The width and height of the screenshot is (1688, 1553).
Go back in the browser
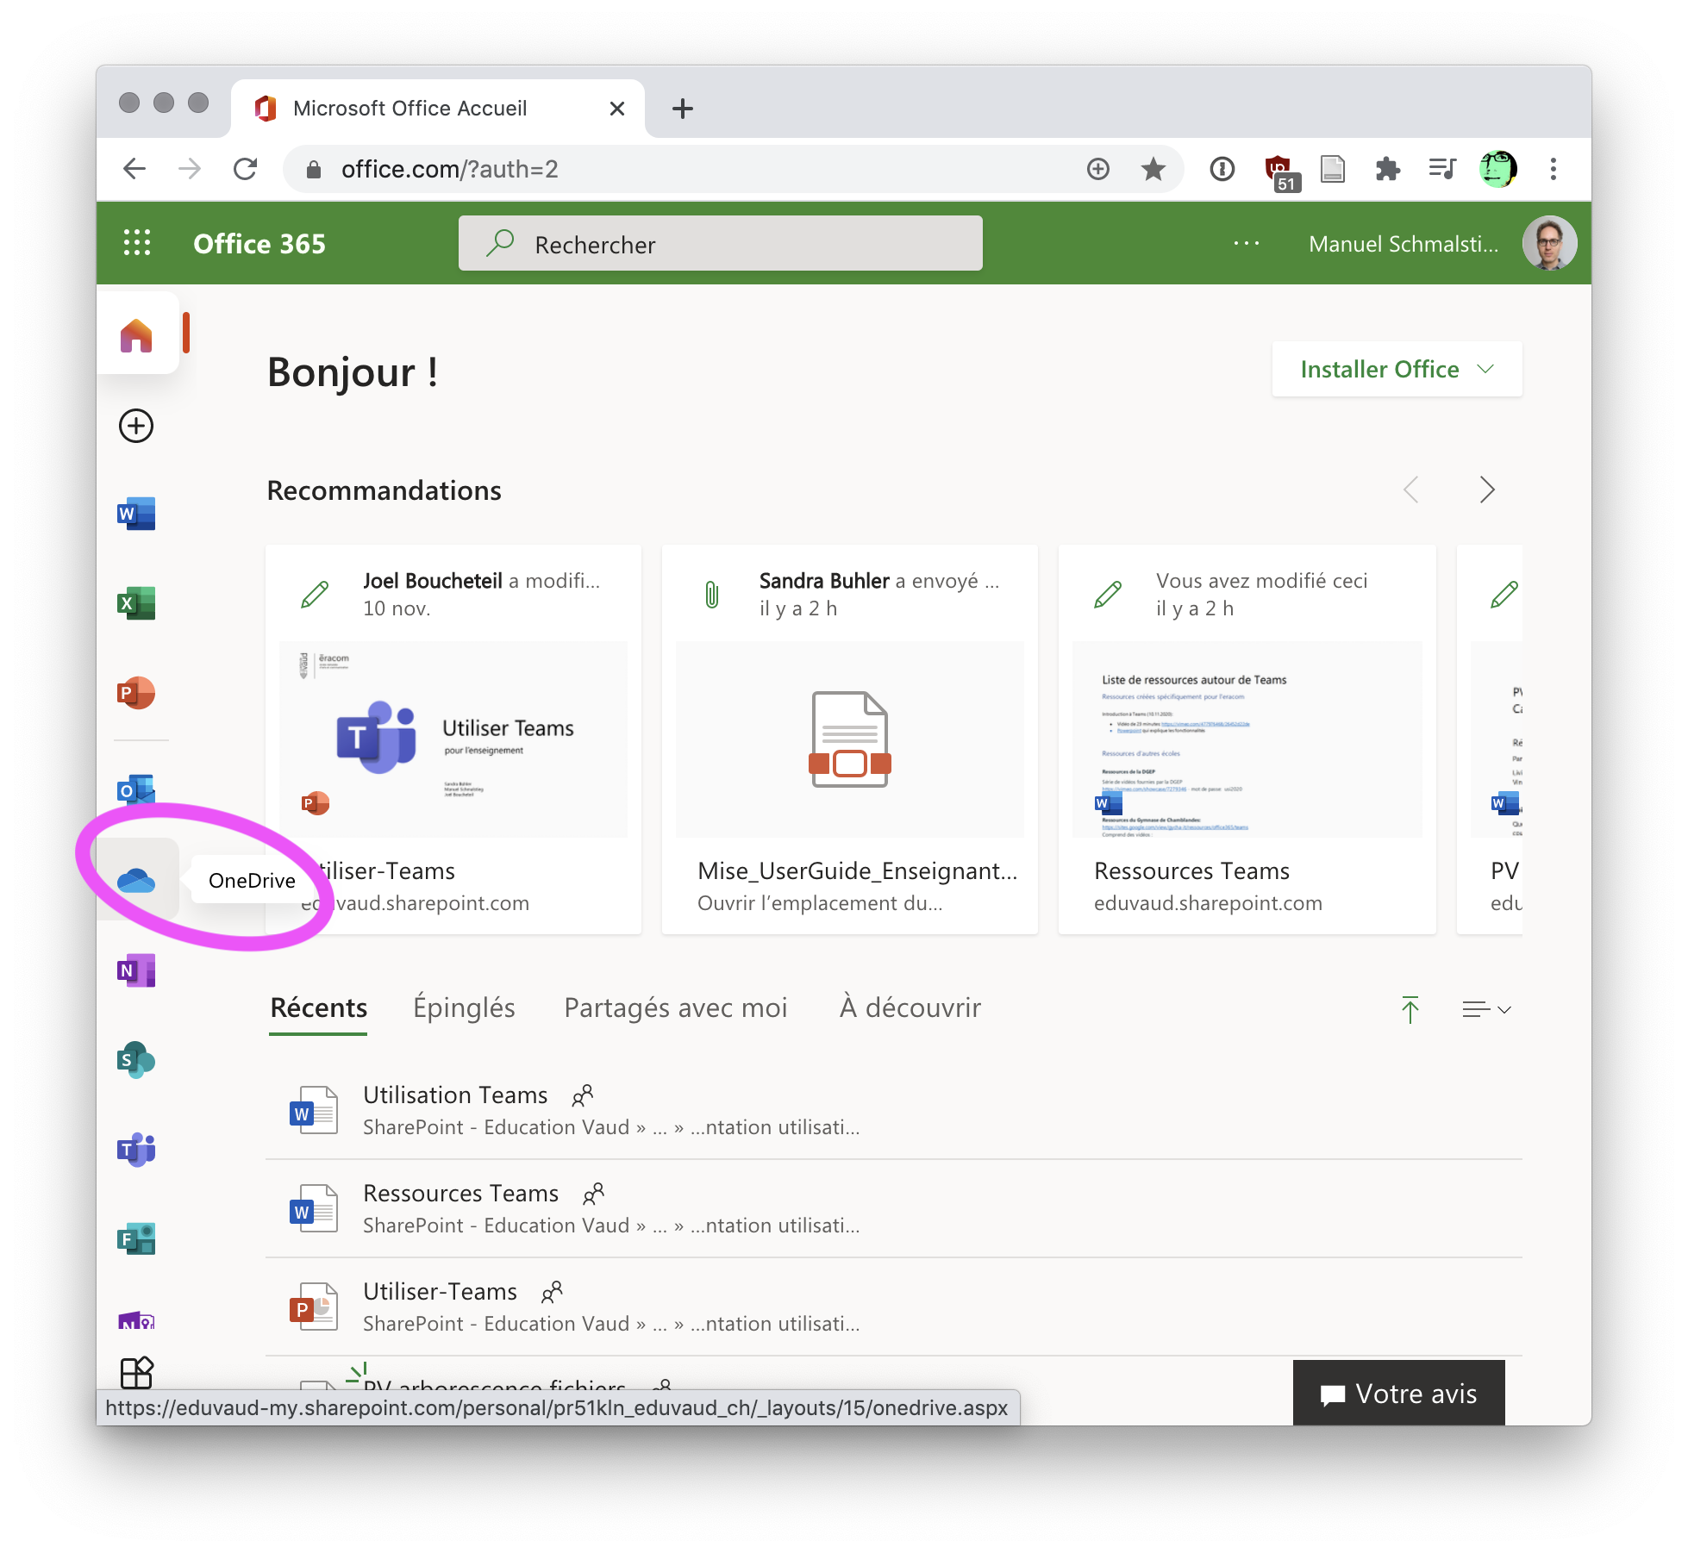coord(134,169)
